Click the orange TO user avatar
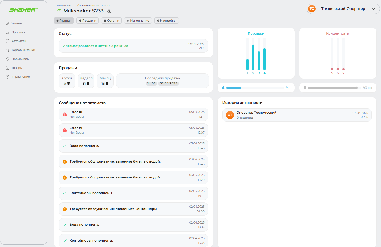Viewport: 381px width, 247px height. point(312,9)
